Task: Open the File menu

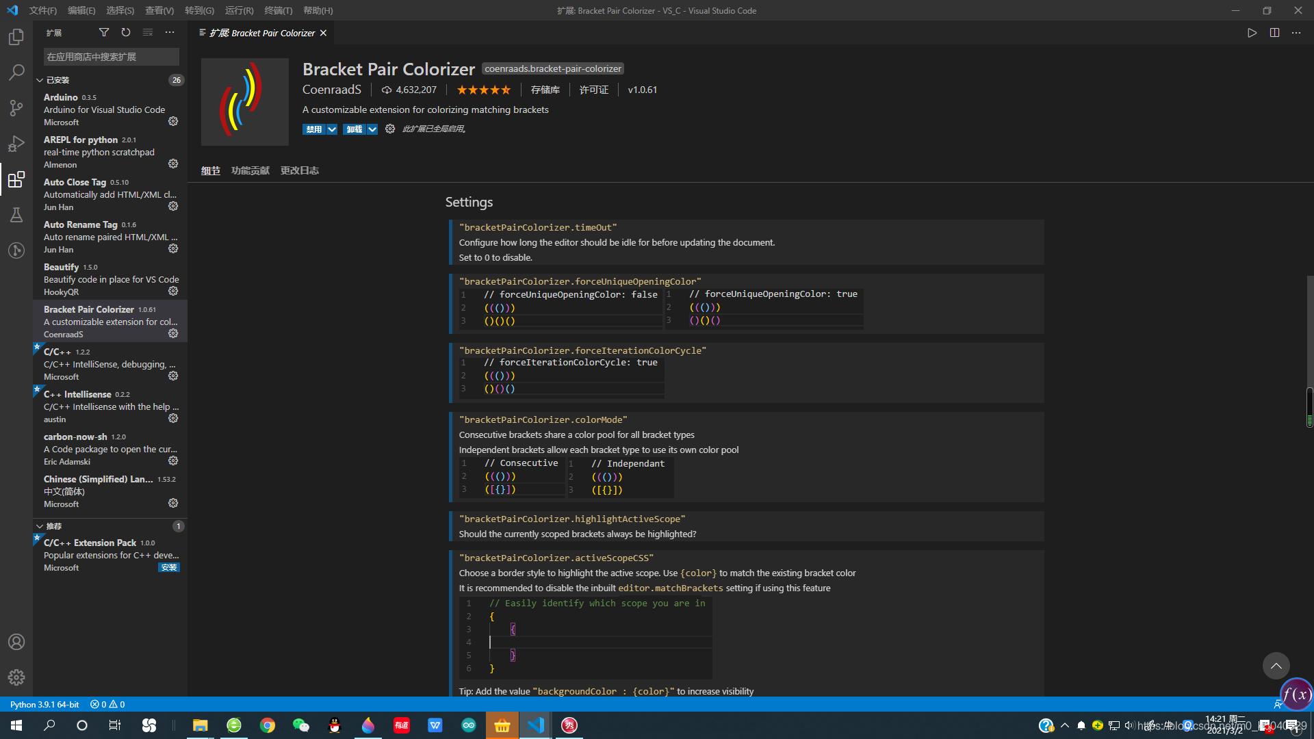Action: [x=43, y=10]
